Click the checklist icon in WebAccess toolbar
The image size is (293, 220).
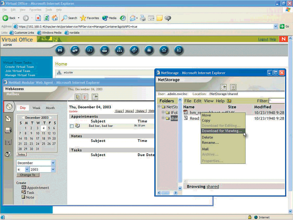85,97
